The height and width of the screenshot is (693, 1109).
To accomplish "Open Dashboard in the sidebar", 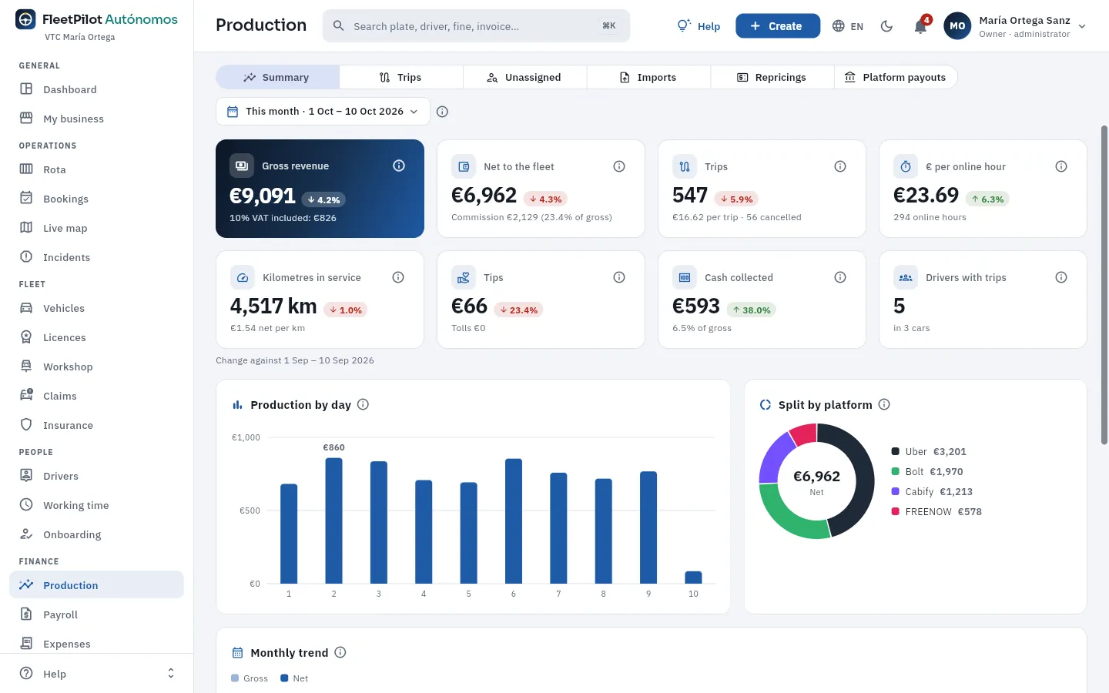I will coord(96,89).
